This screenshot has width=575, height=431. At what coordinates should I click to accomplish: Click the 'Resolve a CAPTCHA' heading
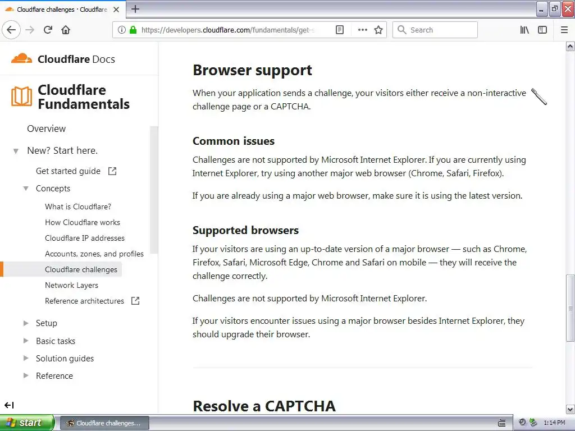tap(264, 406)
